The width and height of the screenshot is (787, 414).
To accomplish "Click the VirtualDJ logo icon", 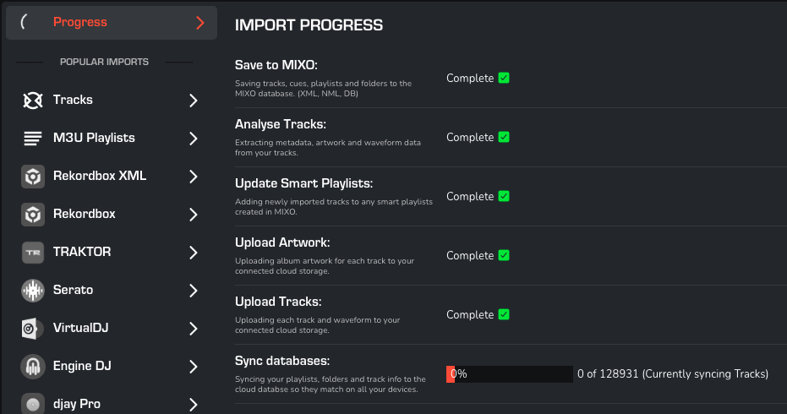I will [x=33, y=329].
